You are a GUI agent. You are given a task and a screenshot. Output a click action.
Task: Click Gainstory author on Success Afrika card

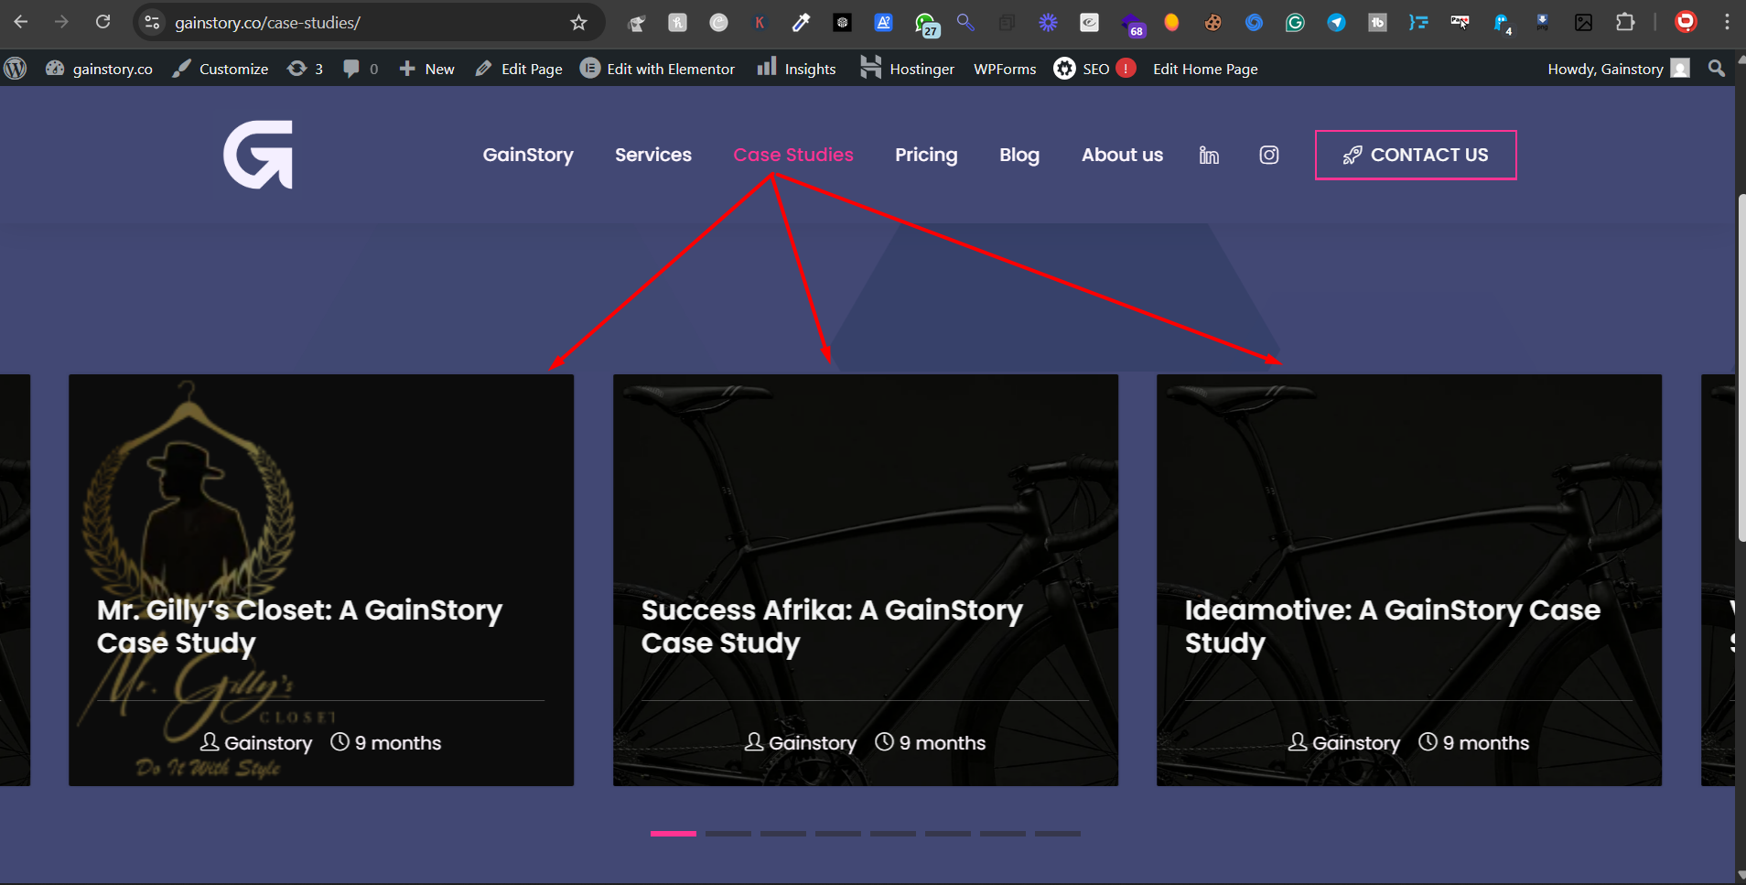click(801, 742)
